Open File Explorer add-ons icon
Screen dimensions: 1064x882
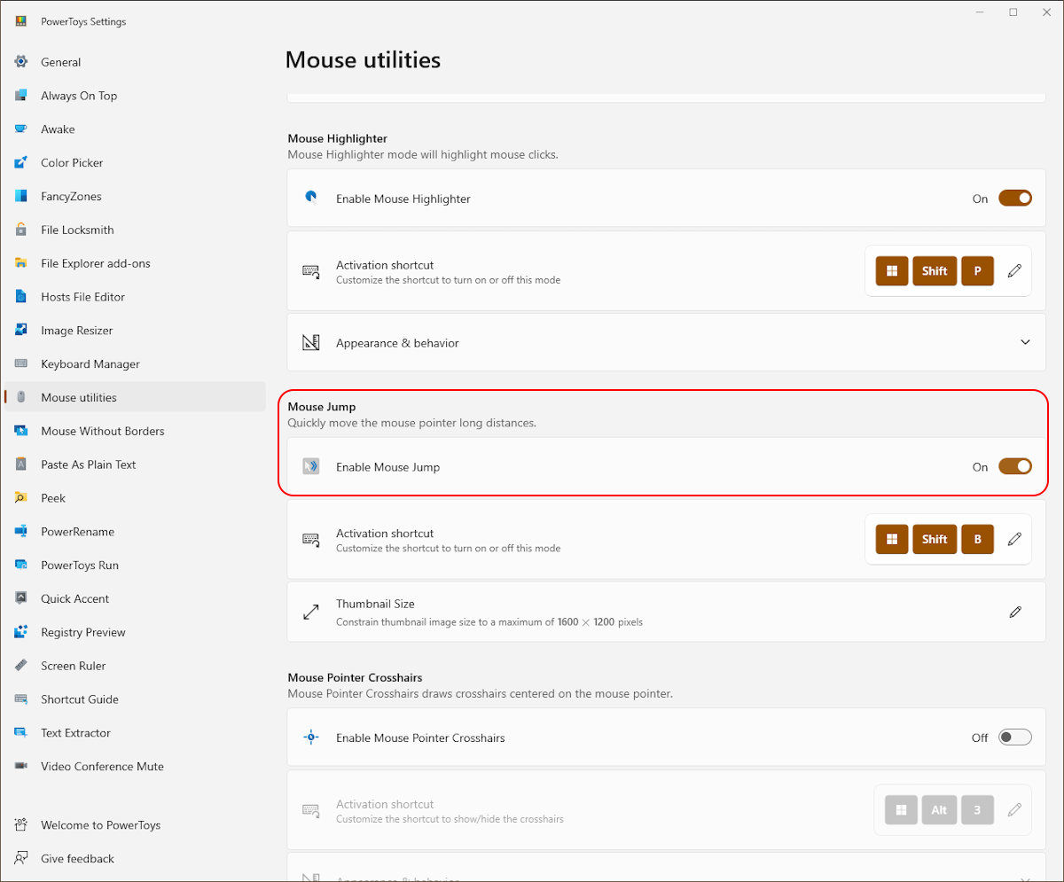pos(21,263)
